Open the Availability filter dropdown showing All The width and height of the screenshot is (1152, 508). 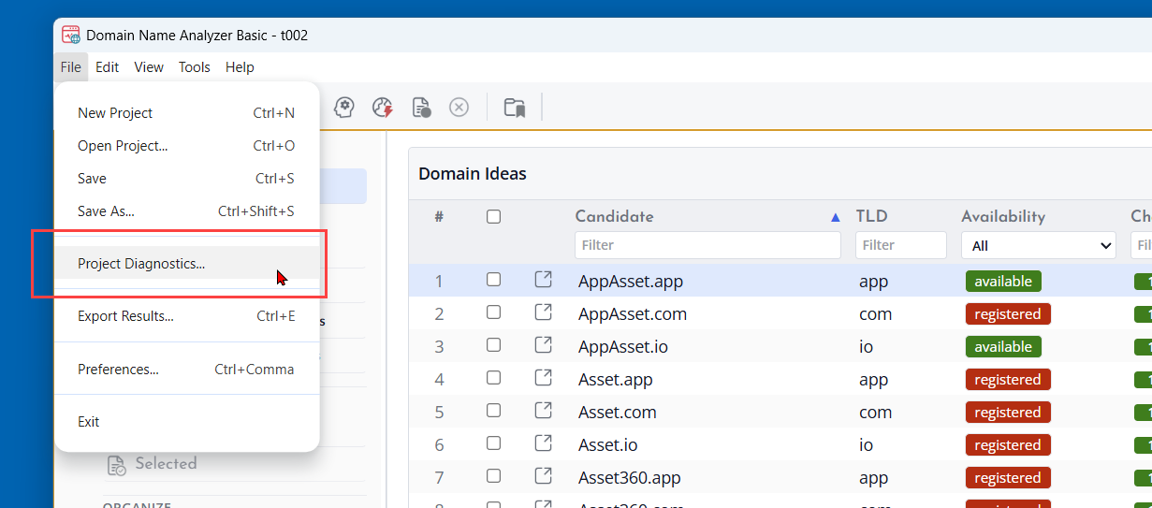point(1038,246)
